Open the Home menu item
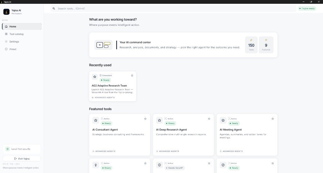 22,26
